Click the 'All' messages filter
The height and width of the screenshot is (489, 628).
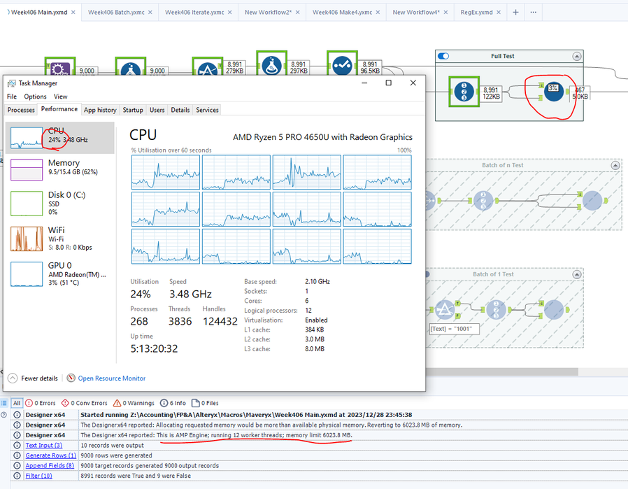click(17, 403)
